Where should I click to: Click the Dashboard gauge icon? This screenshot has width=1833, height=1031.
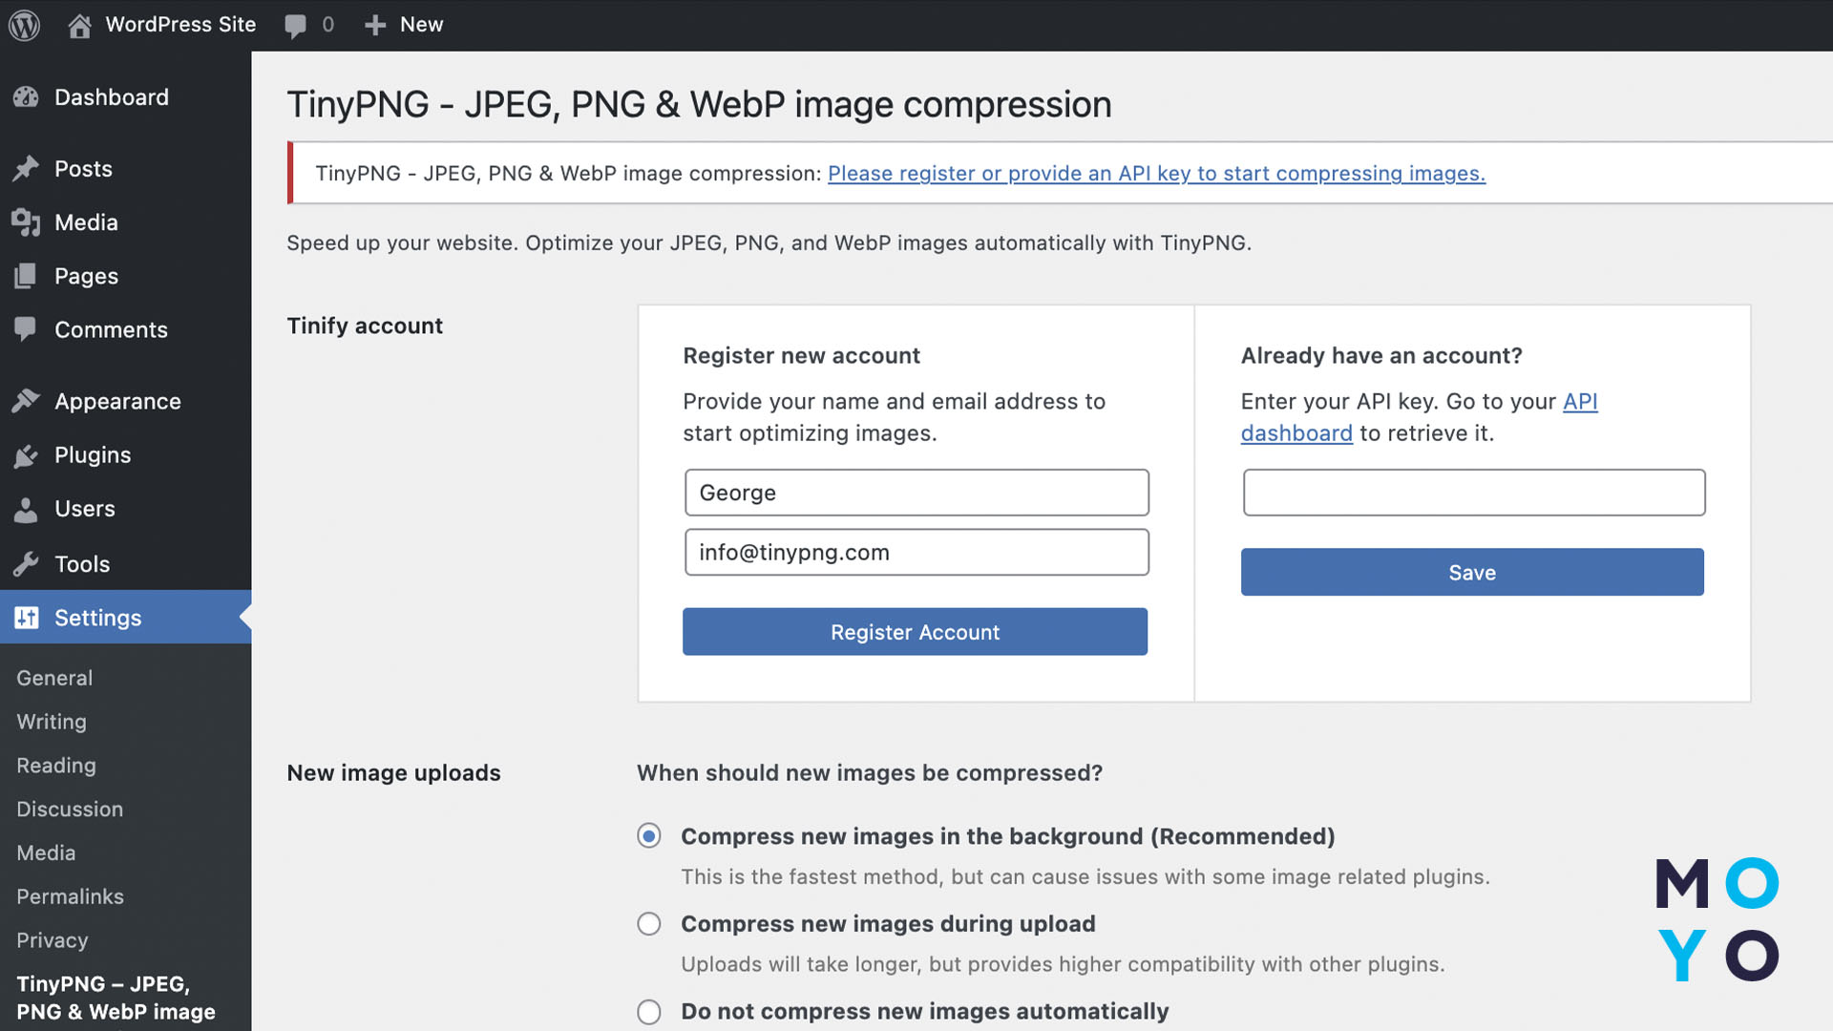click(26, 97)
